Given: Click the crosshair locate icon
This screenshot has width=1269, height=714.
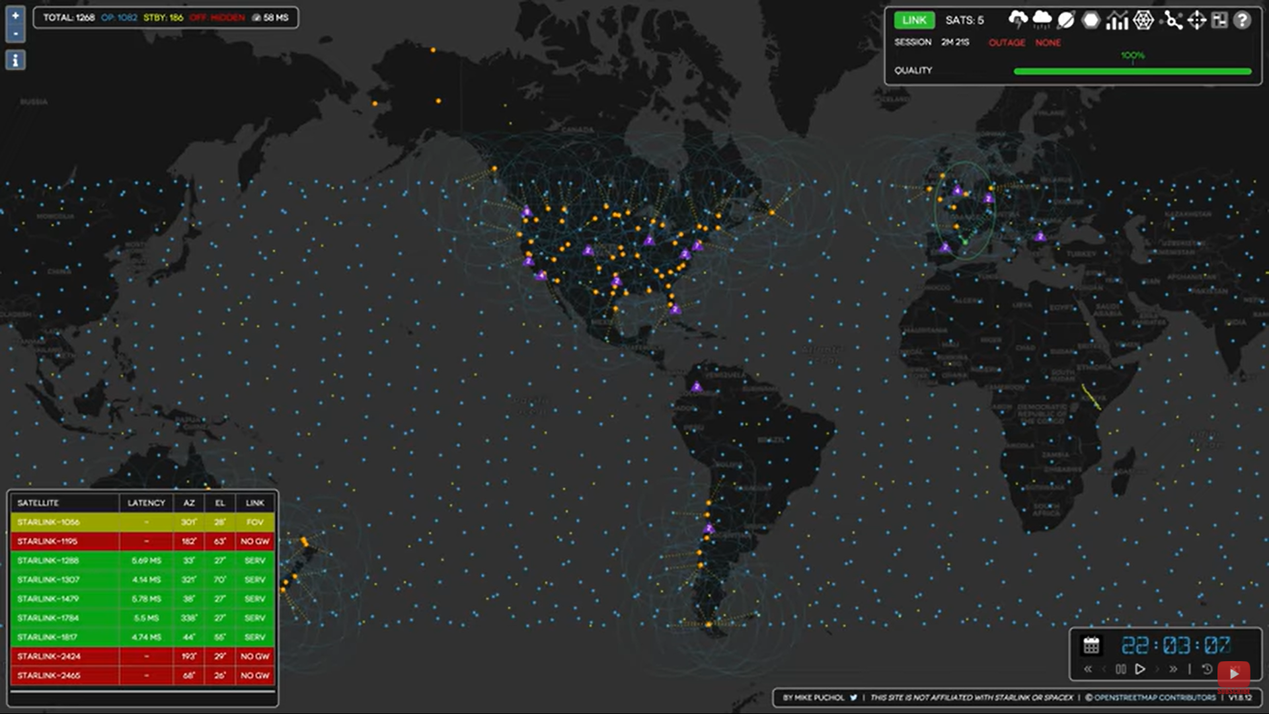Looking at the screenshot, I should pos(1197,20).
